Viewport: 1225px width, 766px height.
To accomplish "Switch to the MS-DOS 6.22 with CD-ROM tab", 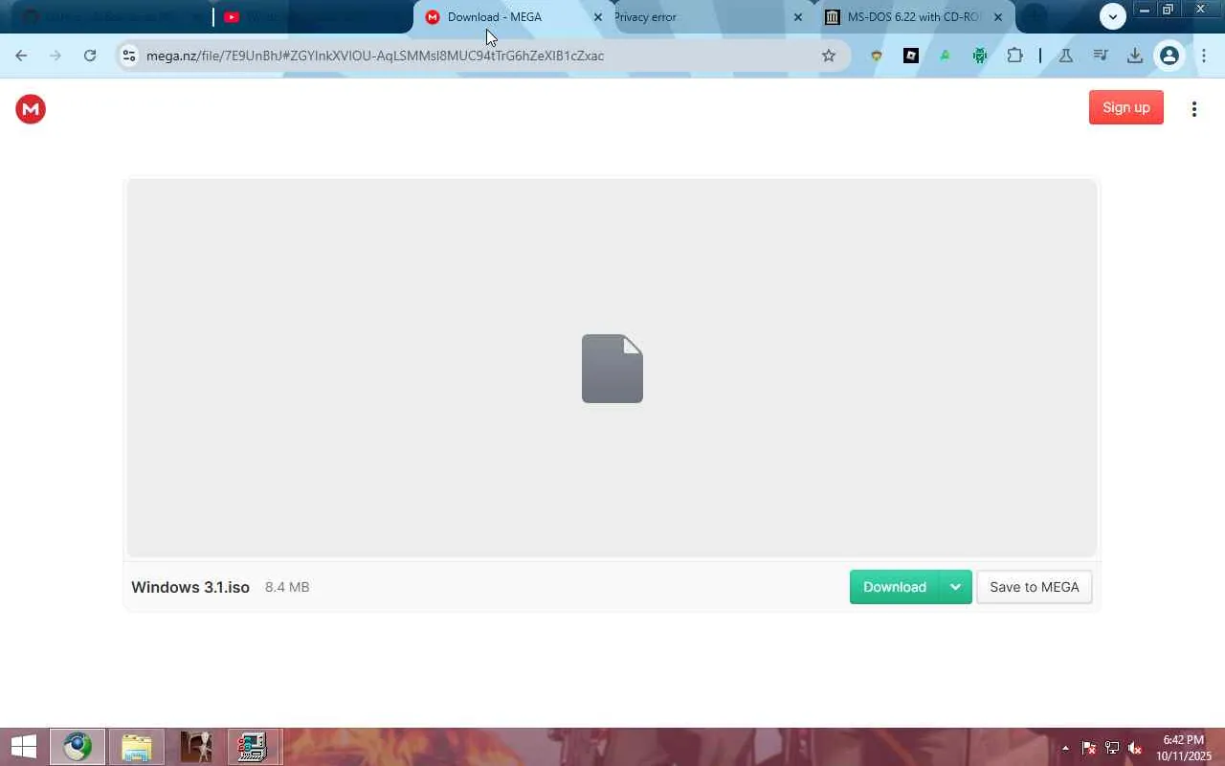I will pyautogui.click(x=915, y=17).
